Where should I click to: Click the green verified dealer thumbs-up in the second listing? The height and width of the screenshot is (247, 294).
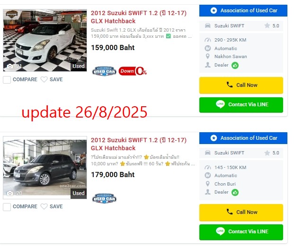[235, 192]
